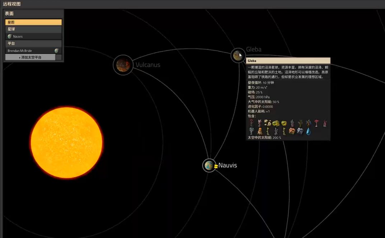This screenshot has width=385, height=238.
Task: Click the 表面 panel heading
Action: click(x=9, y=14)
